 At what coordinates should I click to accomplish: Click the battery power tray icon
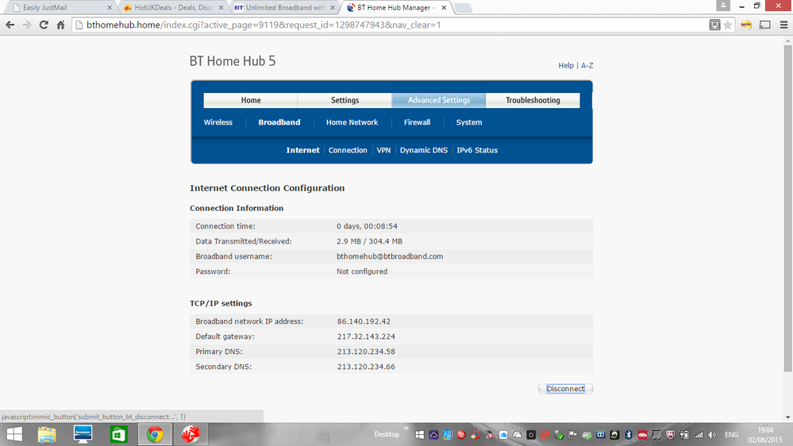683,435
